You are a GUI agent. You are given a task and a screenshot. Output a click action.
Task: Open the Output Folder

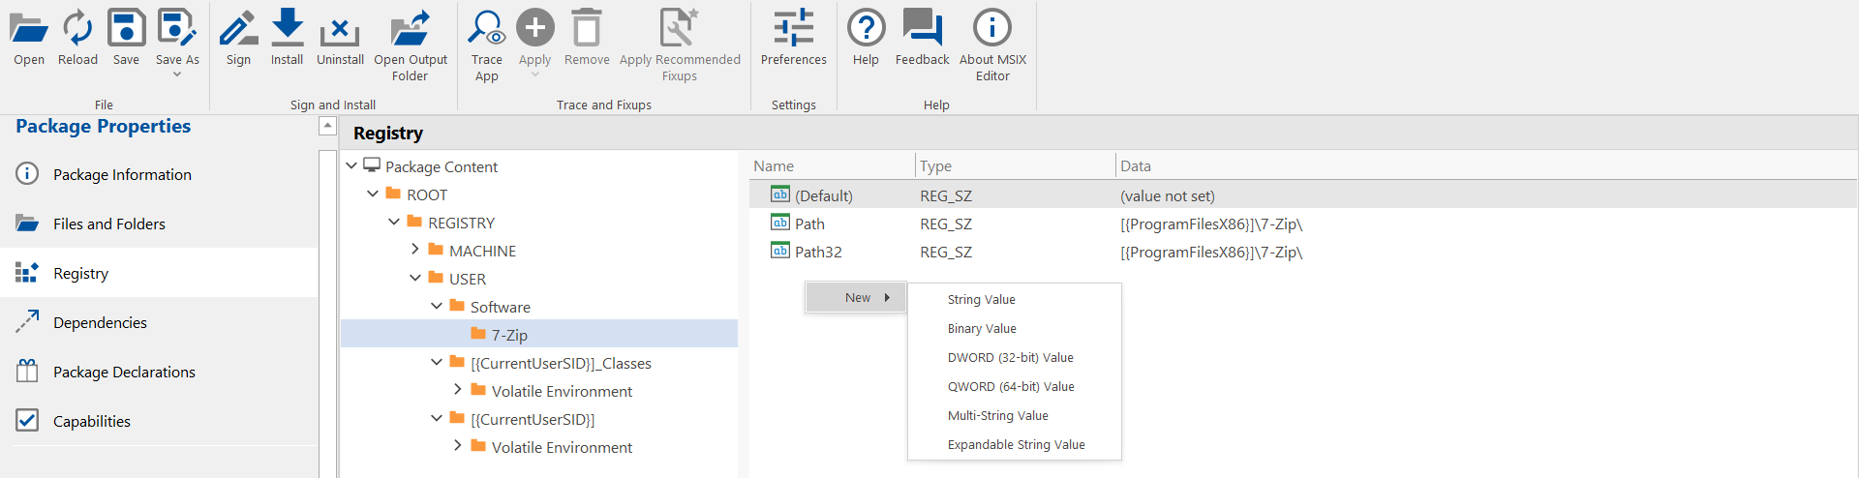tap(411, 29)
